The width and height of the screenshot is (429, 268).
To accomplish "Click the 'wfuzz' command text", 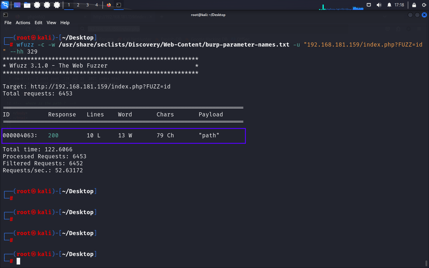I will coord(25,45).
